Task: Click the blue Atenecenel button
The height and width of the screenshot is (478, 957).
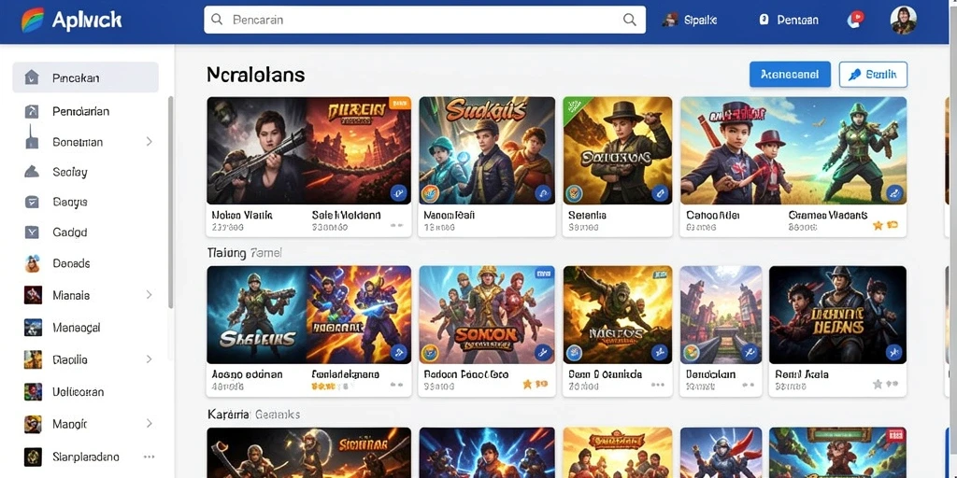Action: [x=790, y=75]
